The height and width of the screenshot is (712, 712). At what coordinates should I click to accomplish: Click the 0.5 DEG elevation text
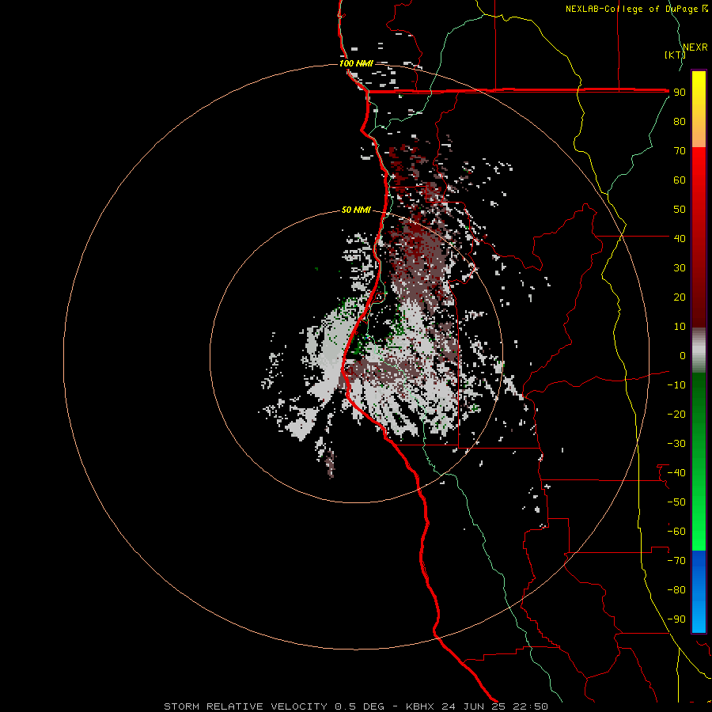(359, 706)
